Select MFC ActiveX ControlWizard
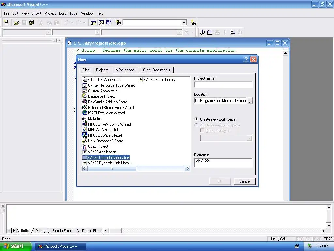The height and width of the screenshot is (251, 334). [107, 124]
